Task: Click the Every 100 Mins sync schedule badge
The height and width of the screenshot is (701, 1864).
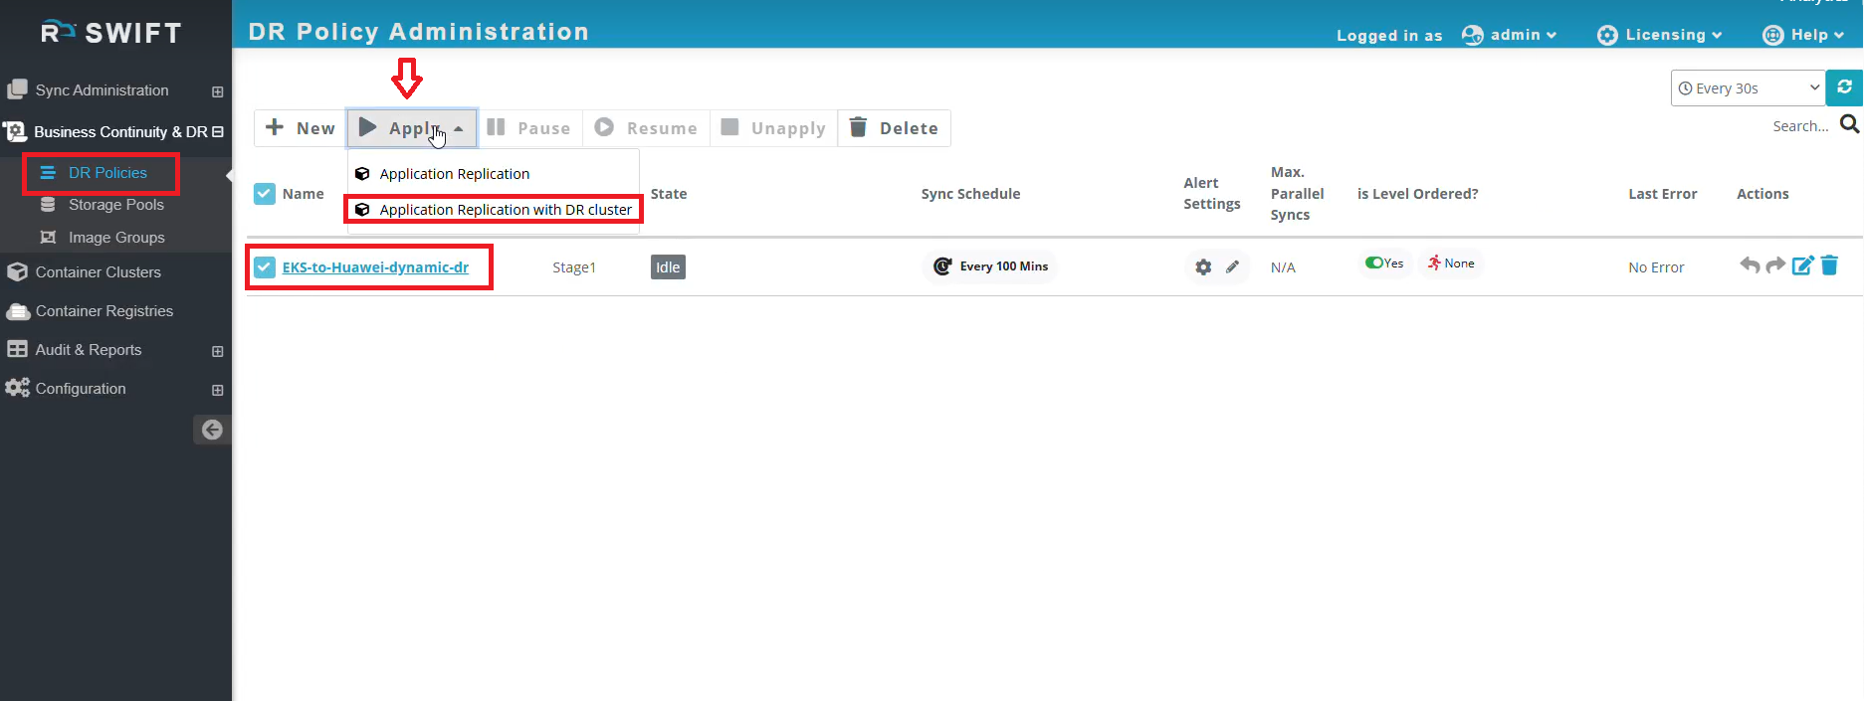Action: [x=990, y=266]
